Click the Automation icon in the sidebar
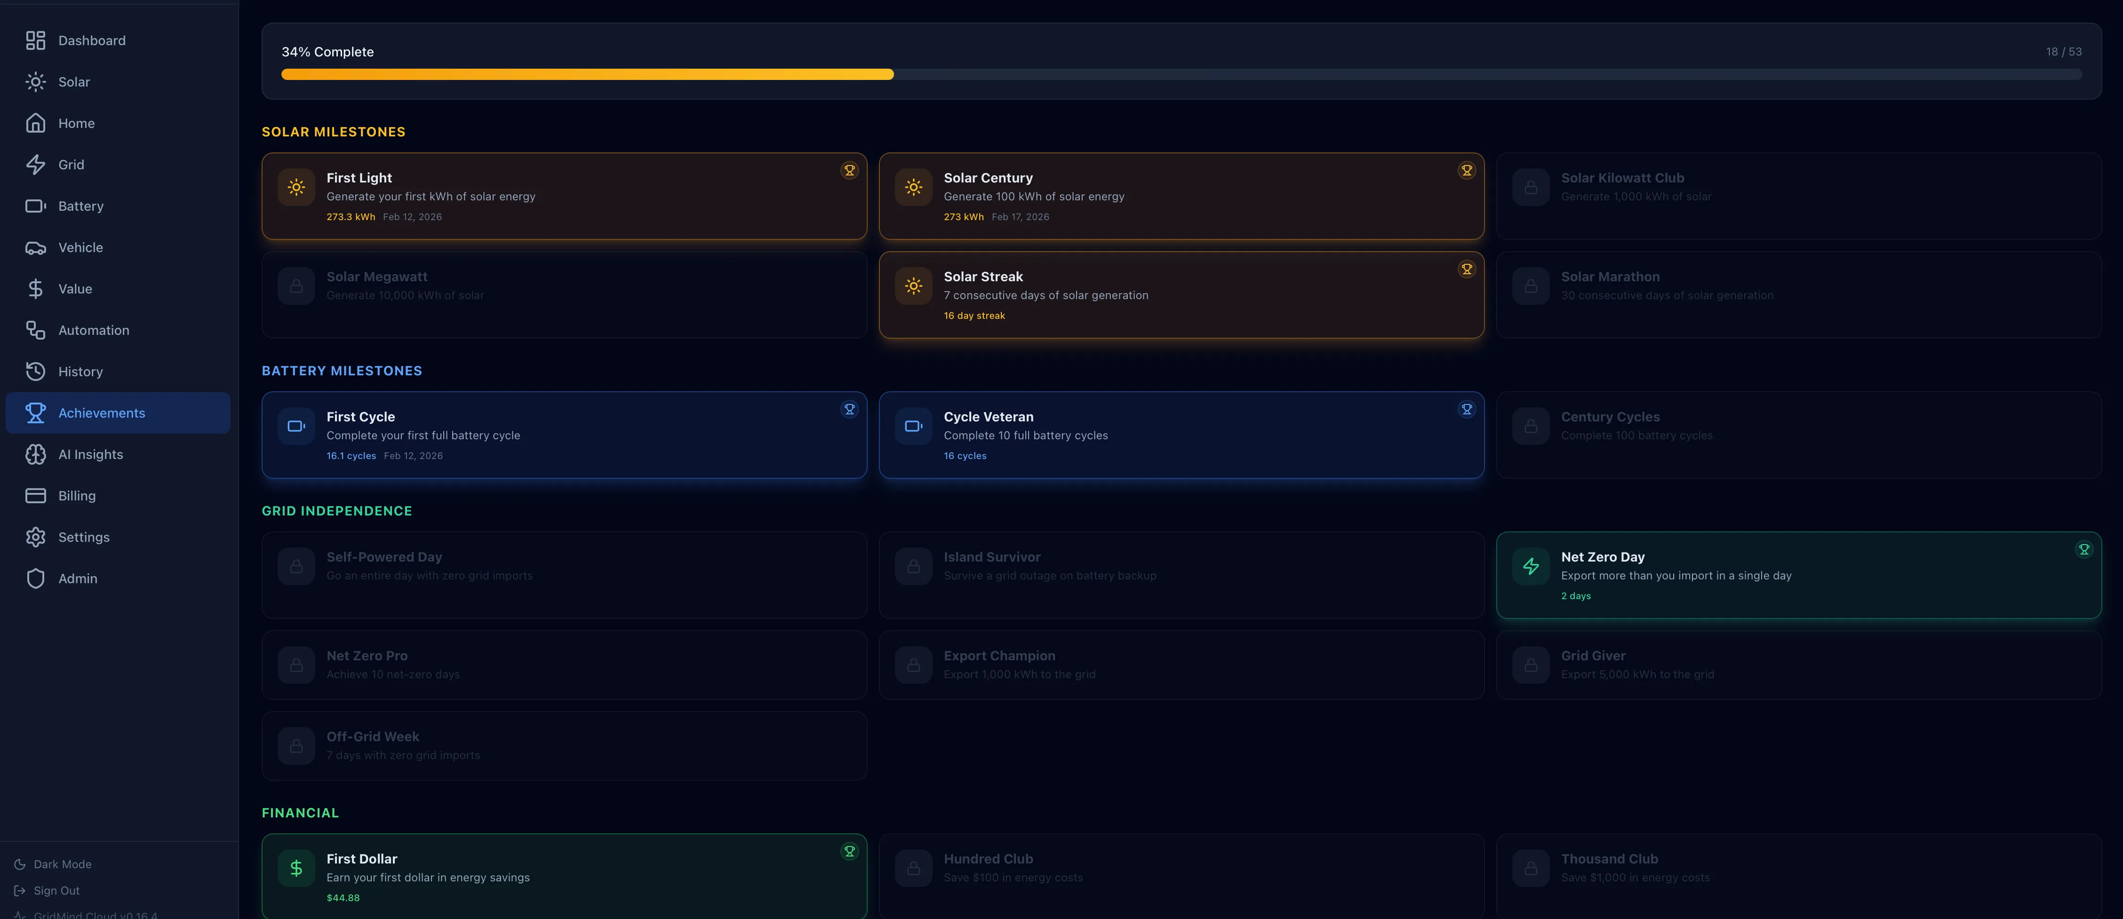 [x=35, y=330]
